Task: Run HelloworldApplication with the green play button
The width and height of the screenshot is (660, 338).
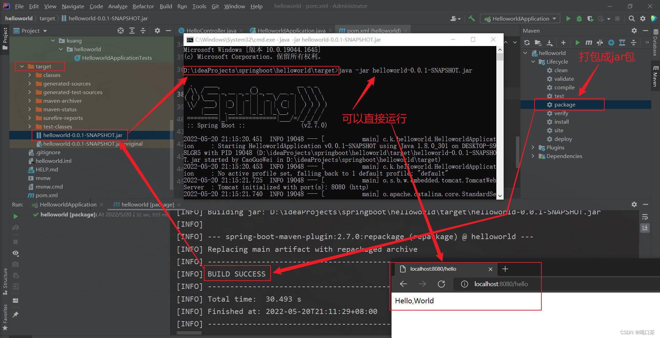Action: click(x=568, y=19)
